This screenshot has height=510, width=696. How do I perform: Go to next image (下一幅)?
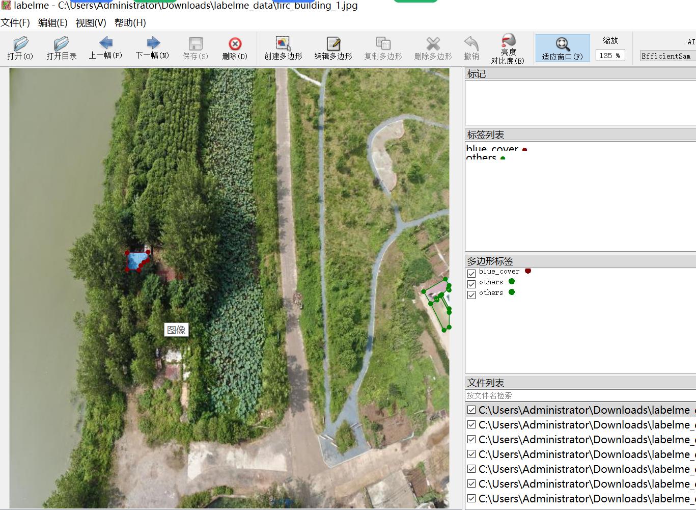pos(152,48)
